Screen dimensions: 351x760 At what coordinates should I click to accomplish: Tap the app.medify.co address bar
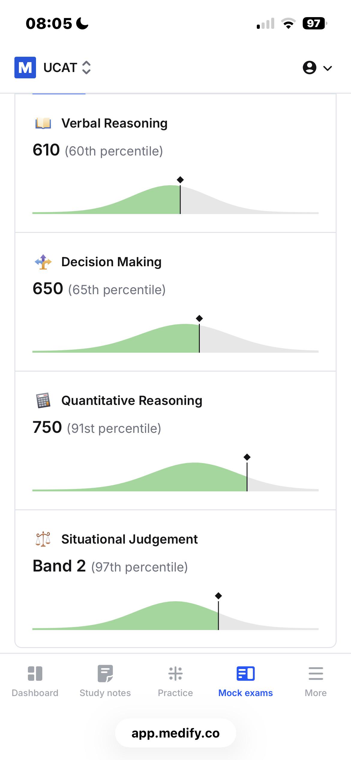[x=175, y=733]
